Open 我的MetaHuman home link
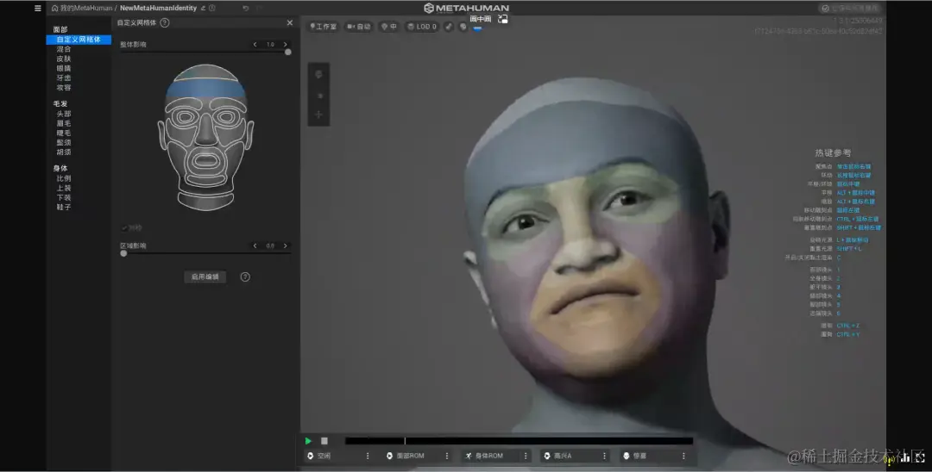Screen dimensions: 932x472 click(x=82, y=9)
